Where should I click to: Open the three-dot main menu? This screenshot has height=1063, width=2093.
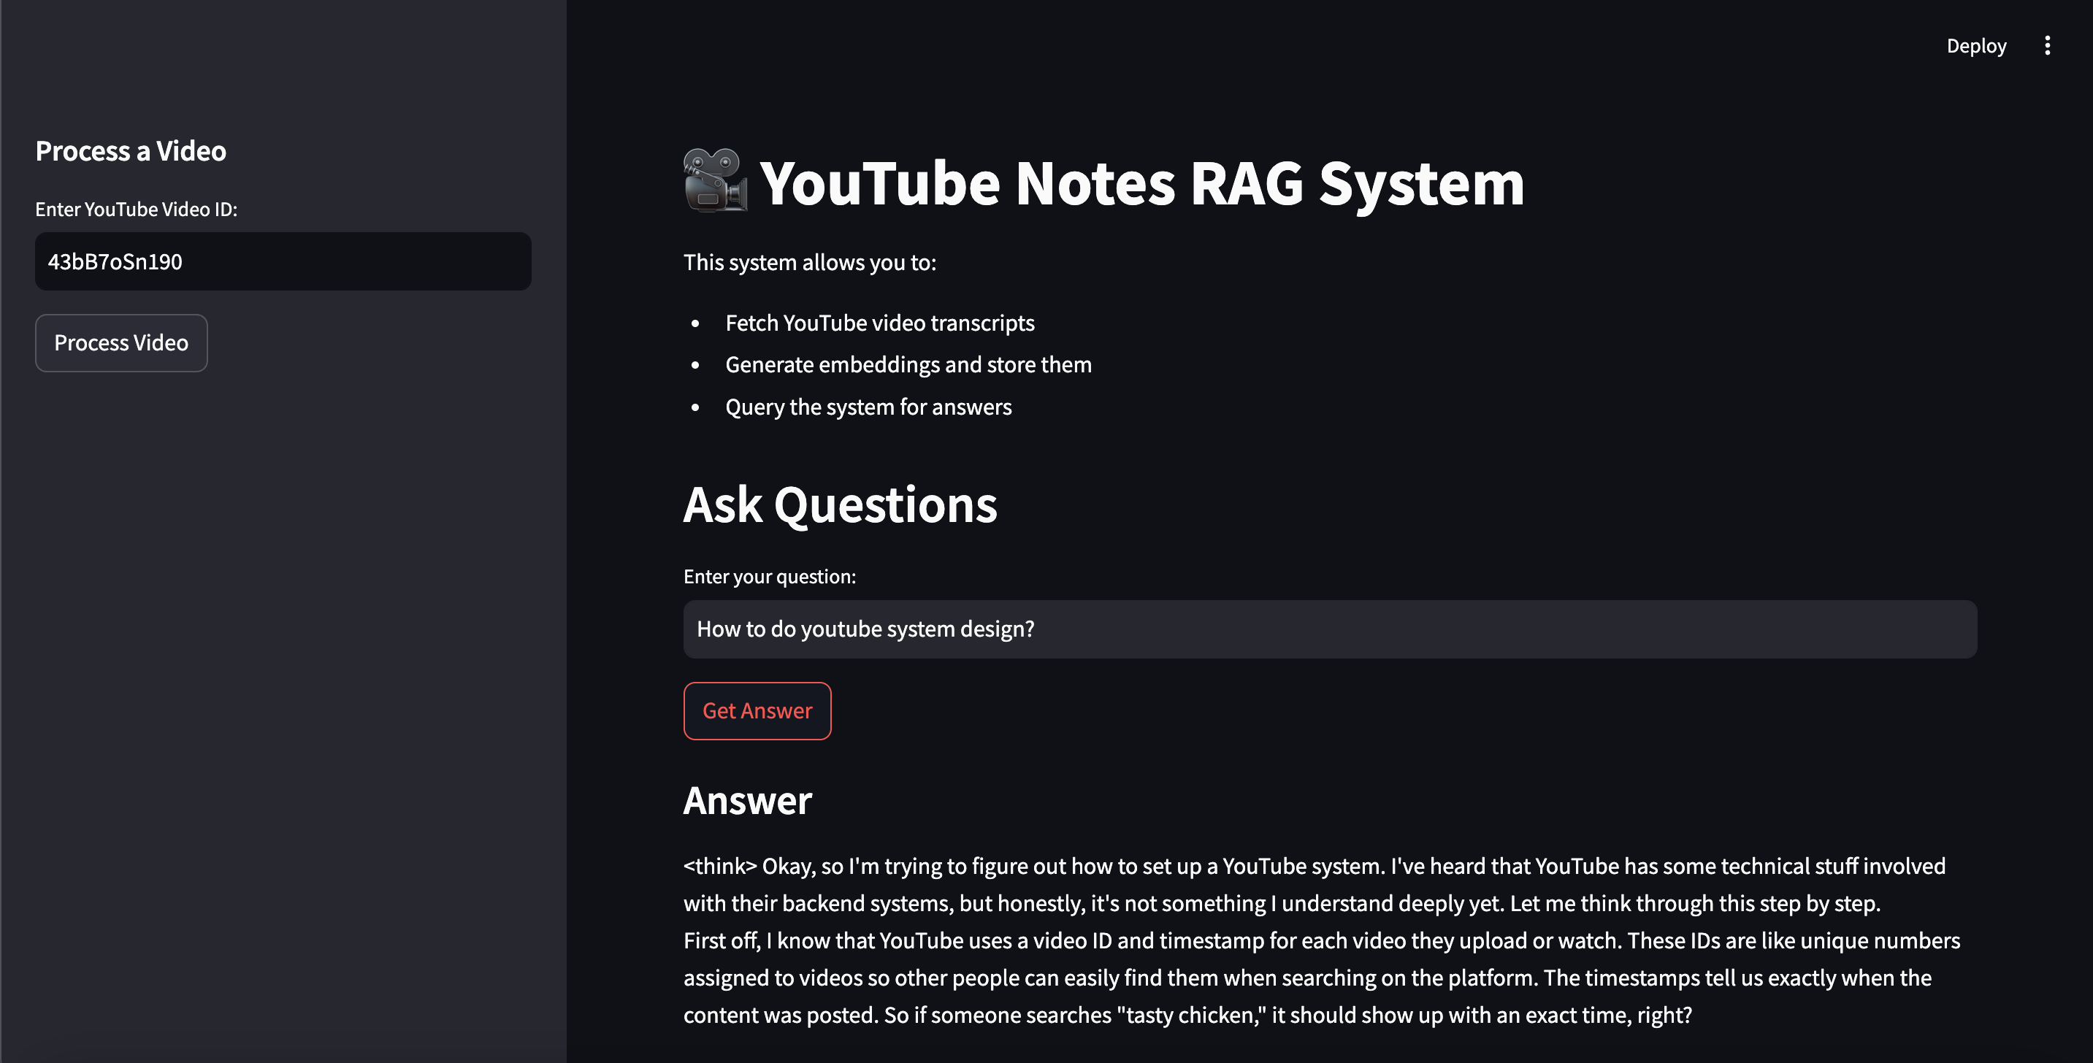click(x=2047, y=45)
